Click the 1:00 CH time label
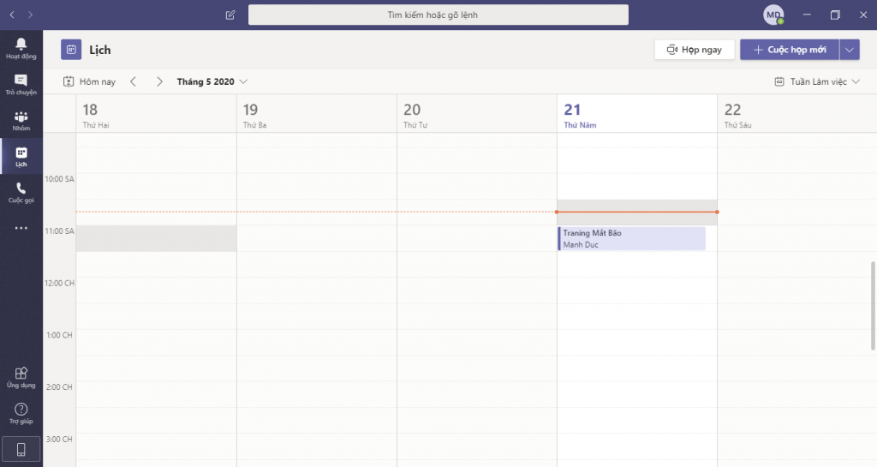877x467 pixels. [59, 335]
